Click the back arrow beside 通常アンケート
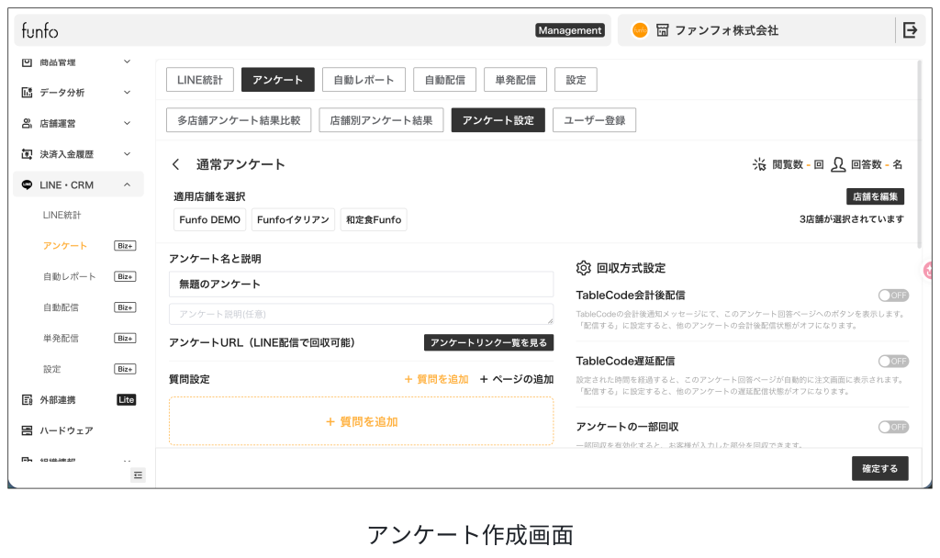Image resolution: width=940 pixels, height=558 pixels. (176, 164)
